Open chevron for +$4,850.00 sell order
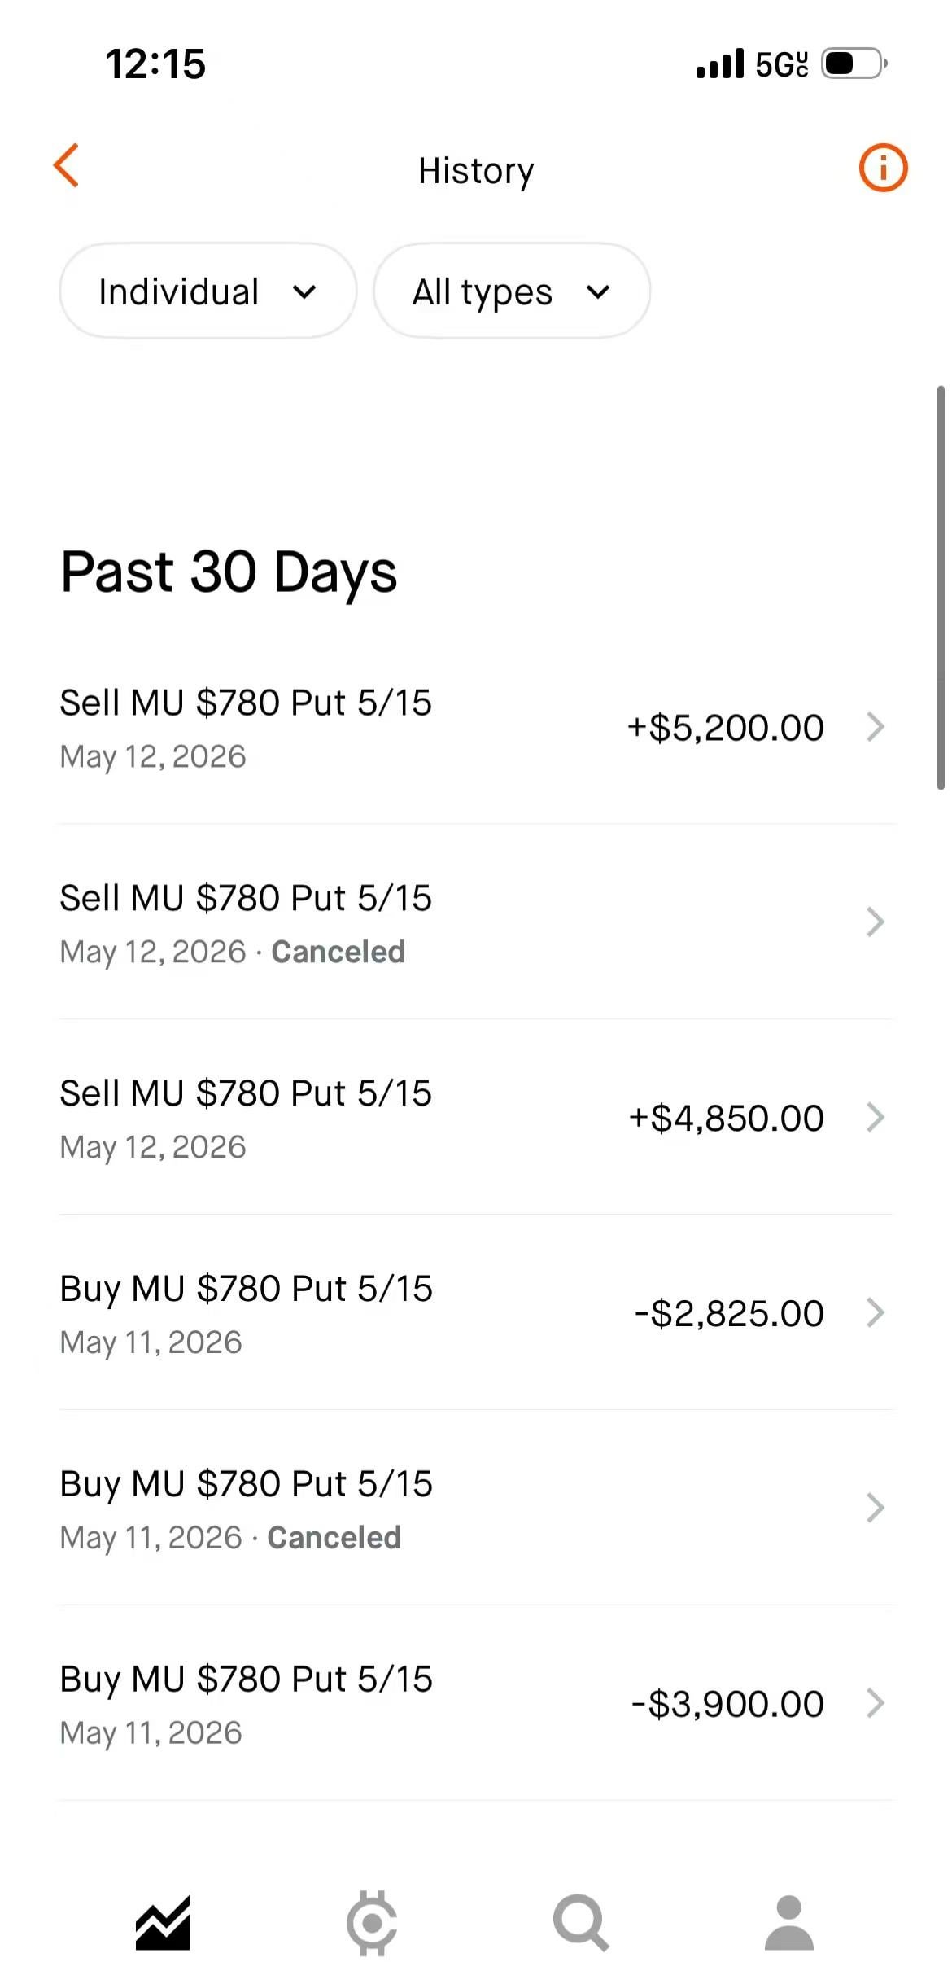Image resolution: width=952 pixels, height=1962 pixels. click(x=876, y=1118)
